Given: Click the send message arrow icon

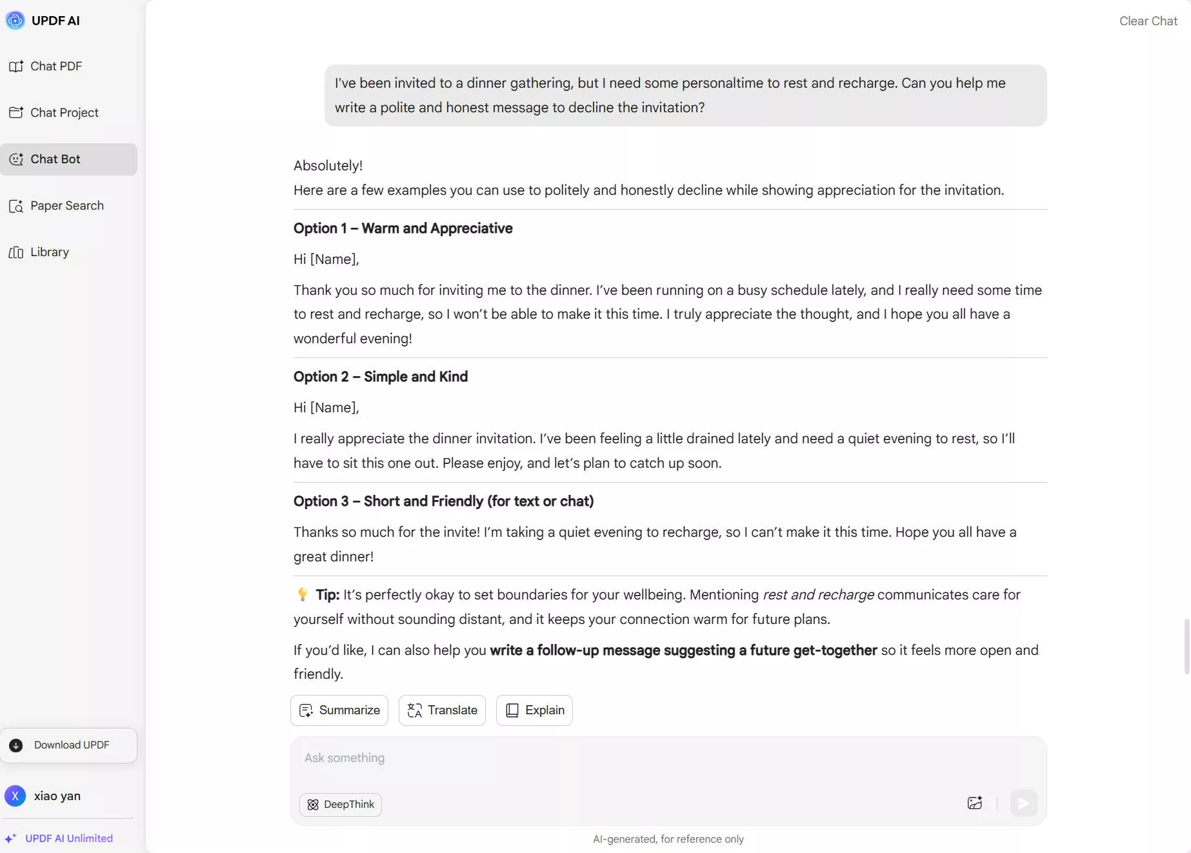Looking at the screenshot, I should click(1023, 803).
